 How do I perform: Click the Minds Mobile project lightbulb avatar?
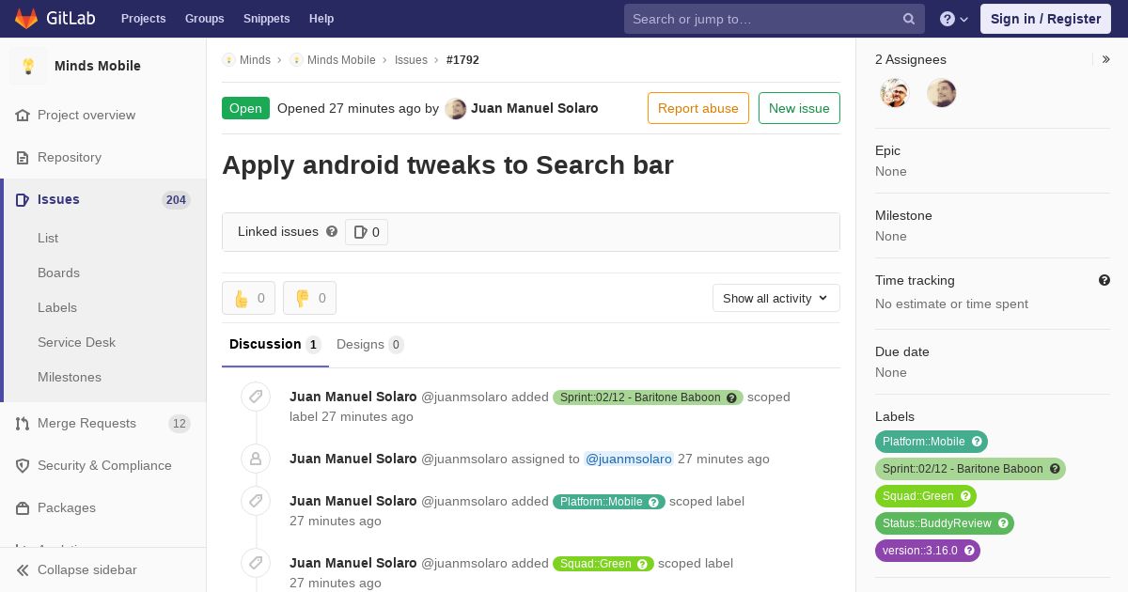point(28,66)
